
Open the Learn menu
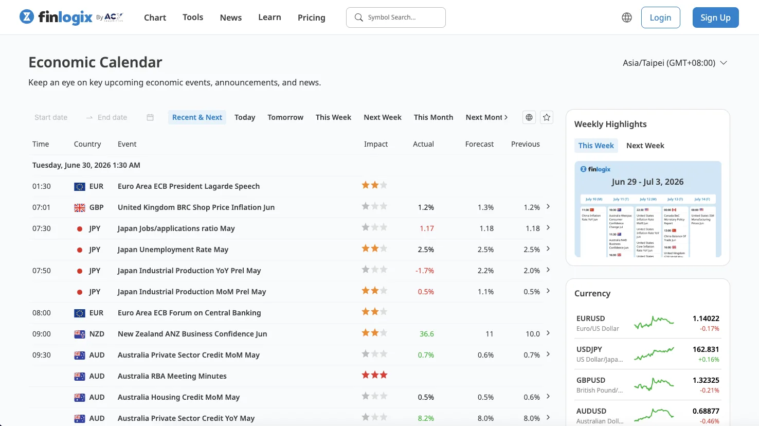[269, 17]
